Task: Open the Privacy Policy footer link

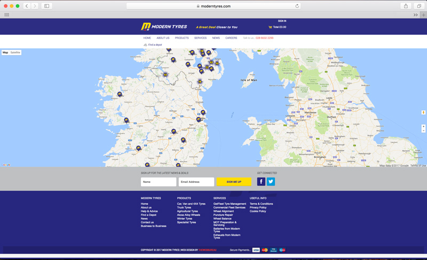Action: tap(258, 207)
